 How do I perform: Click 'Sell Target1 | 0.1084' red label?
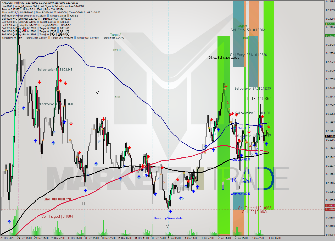click(57, 216)
